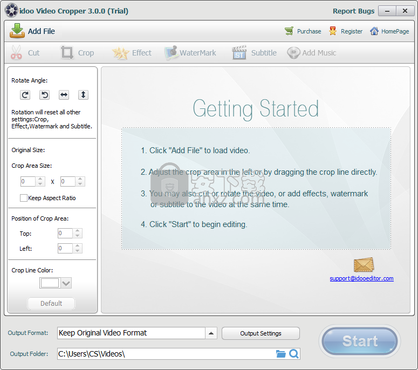Click the Left position input field
The image size is (418, 370).
(65, 248)
